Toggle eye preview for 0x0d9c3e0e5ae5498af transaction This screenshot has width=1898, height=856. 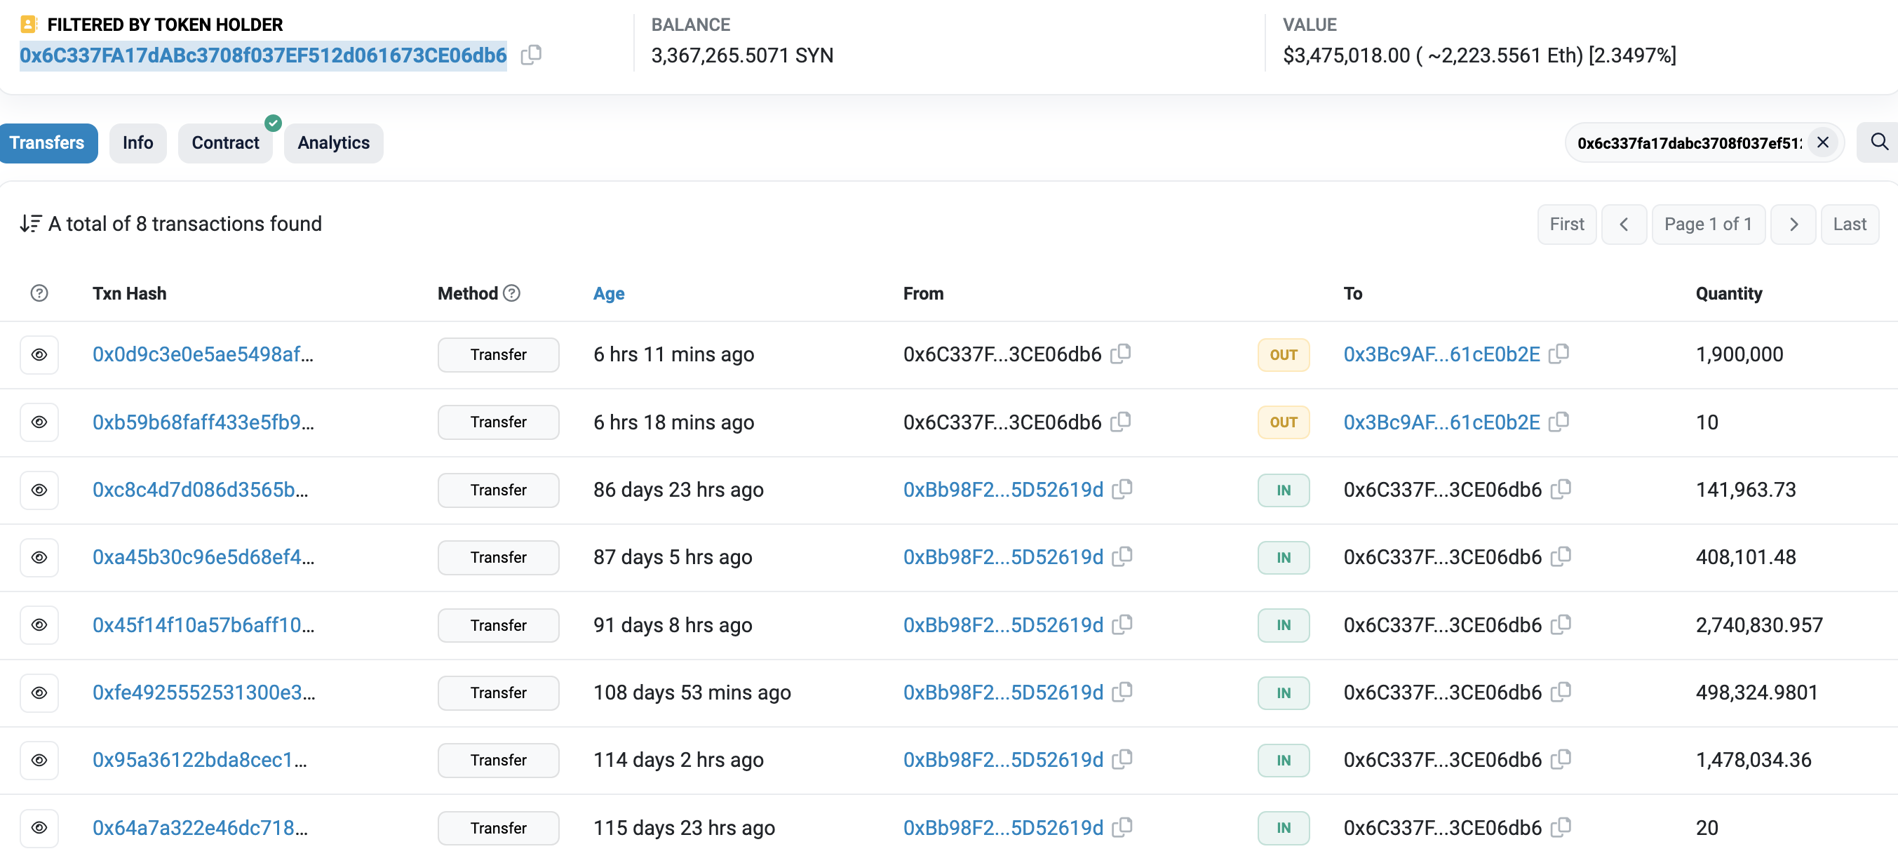[39, 354]
